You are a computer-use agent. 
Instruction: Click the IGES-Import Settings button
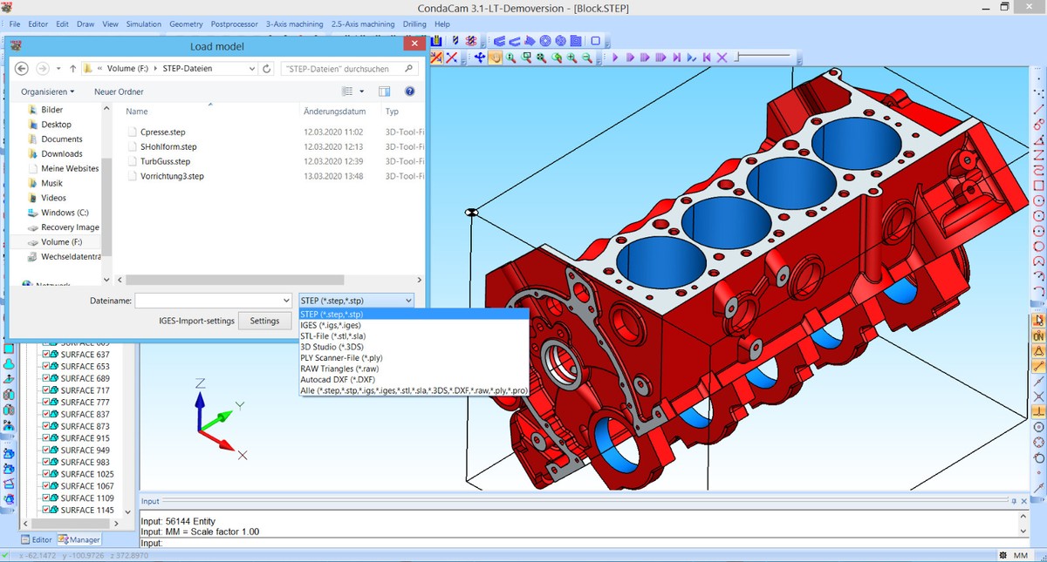(x=264, y=321)
